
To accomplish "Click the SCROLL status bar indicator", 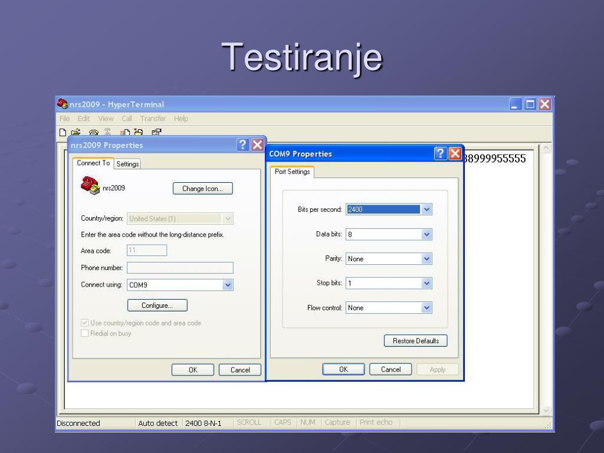I will coord(249,422).
